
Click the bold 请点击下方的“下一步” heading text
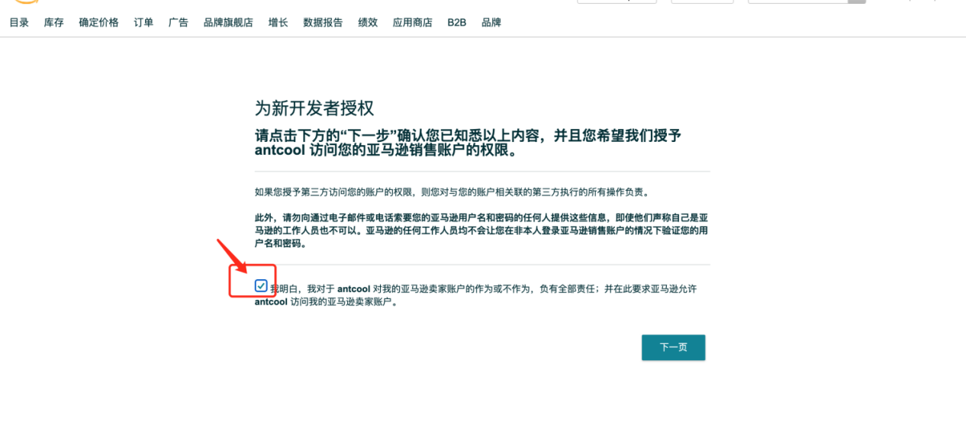468,143
